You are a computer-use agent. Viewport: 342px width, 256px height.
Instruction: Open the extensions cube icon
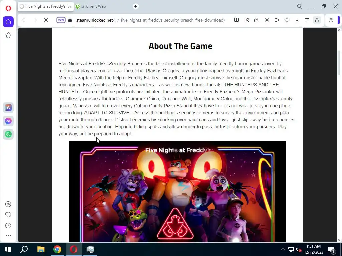331,20
